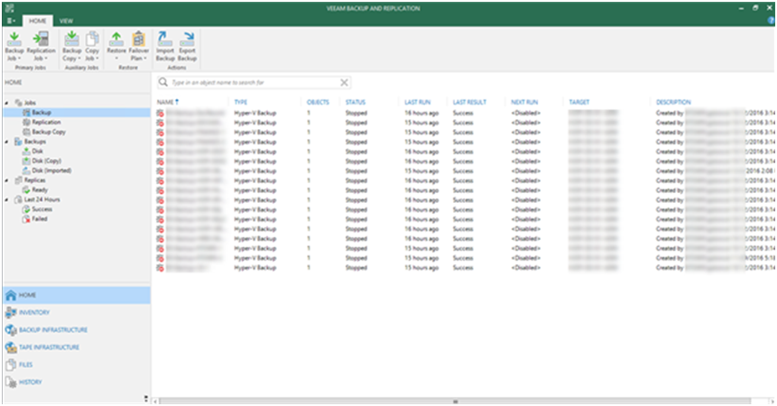Sort by the TARGET column header

tap(578, 102)
